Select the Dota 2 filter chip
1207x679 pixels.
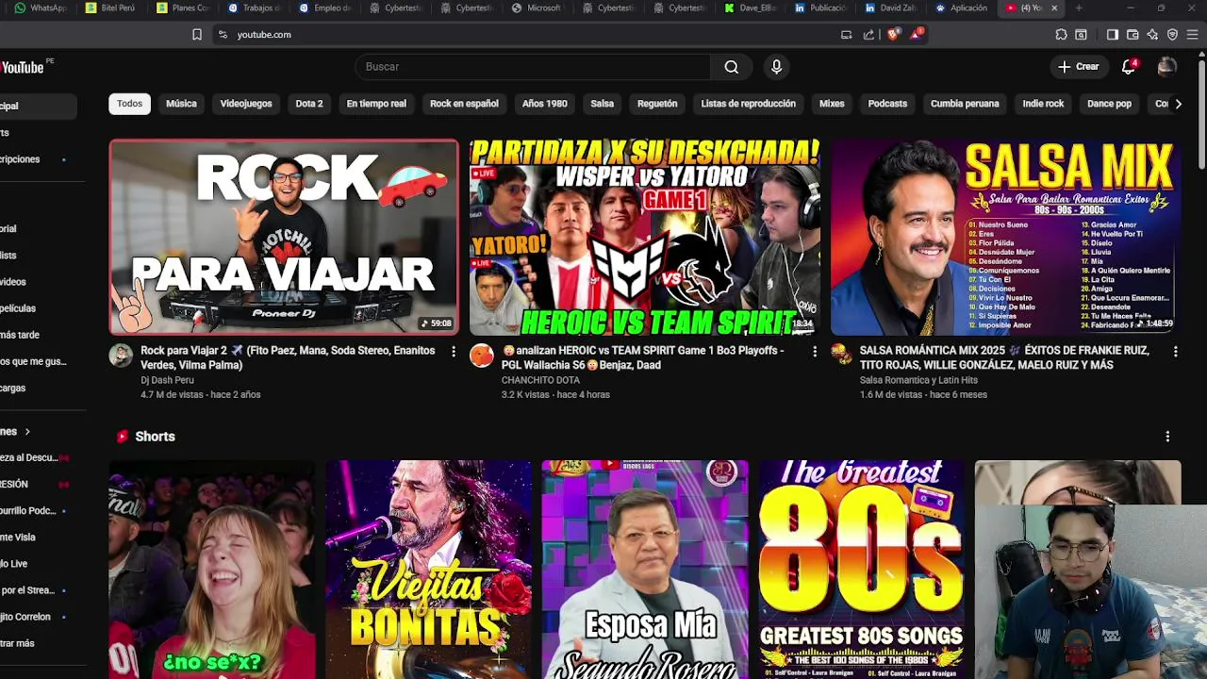(x=309, y=104)
